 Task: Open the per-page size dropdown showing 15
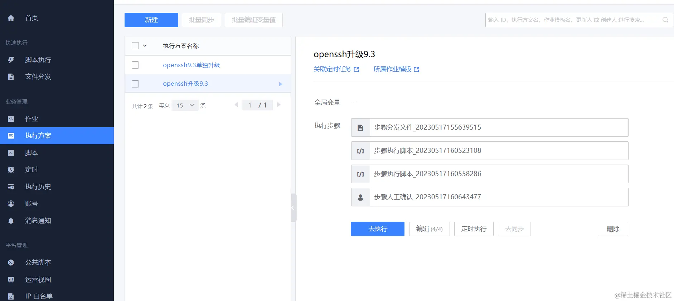click(x=185, y=105)
